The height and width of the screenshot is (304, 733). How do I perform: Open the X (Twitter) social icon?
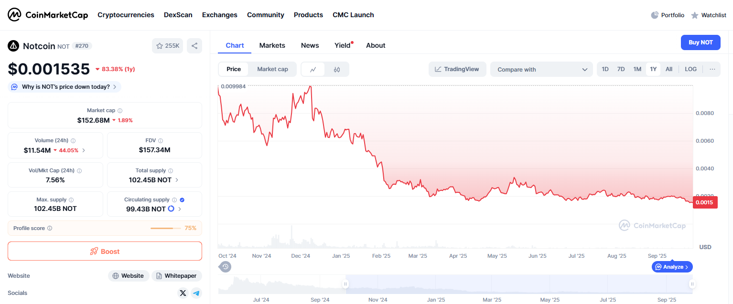(x=183, y=293)
